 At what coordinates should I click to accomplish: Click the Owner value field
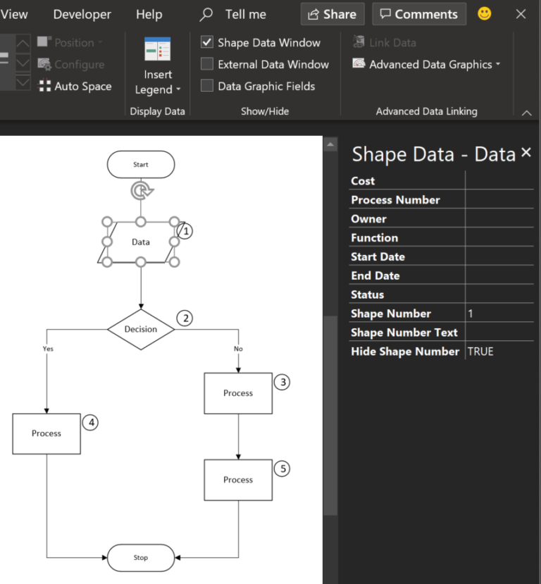point(499,218)
